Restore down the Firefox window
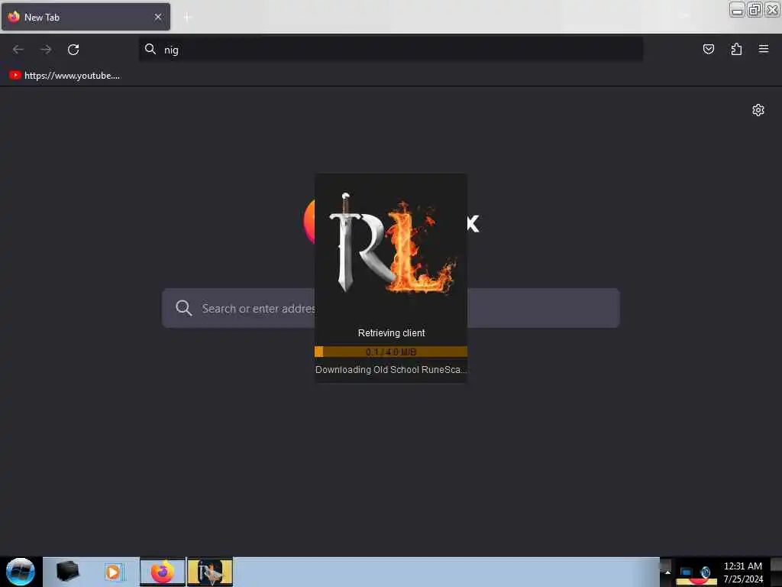The image size is (782, 587). point(755,9)
